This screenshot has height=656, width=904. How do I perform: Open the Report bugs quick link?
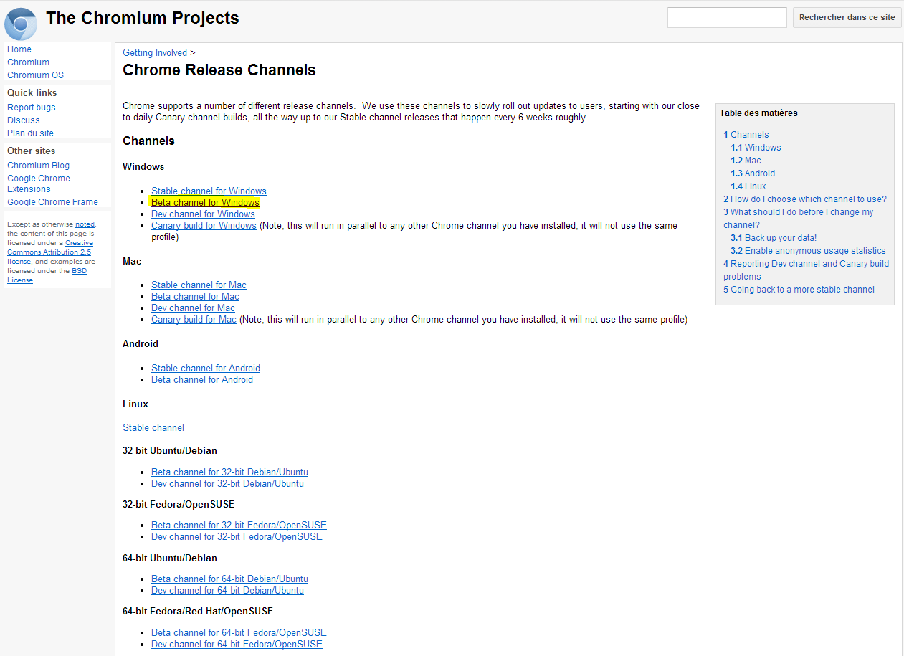pos(32,108)
